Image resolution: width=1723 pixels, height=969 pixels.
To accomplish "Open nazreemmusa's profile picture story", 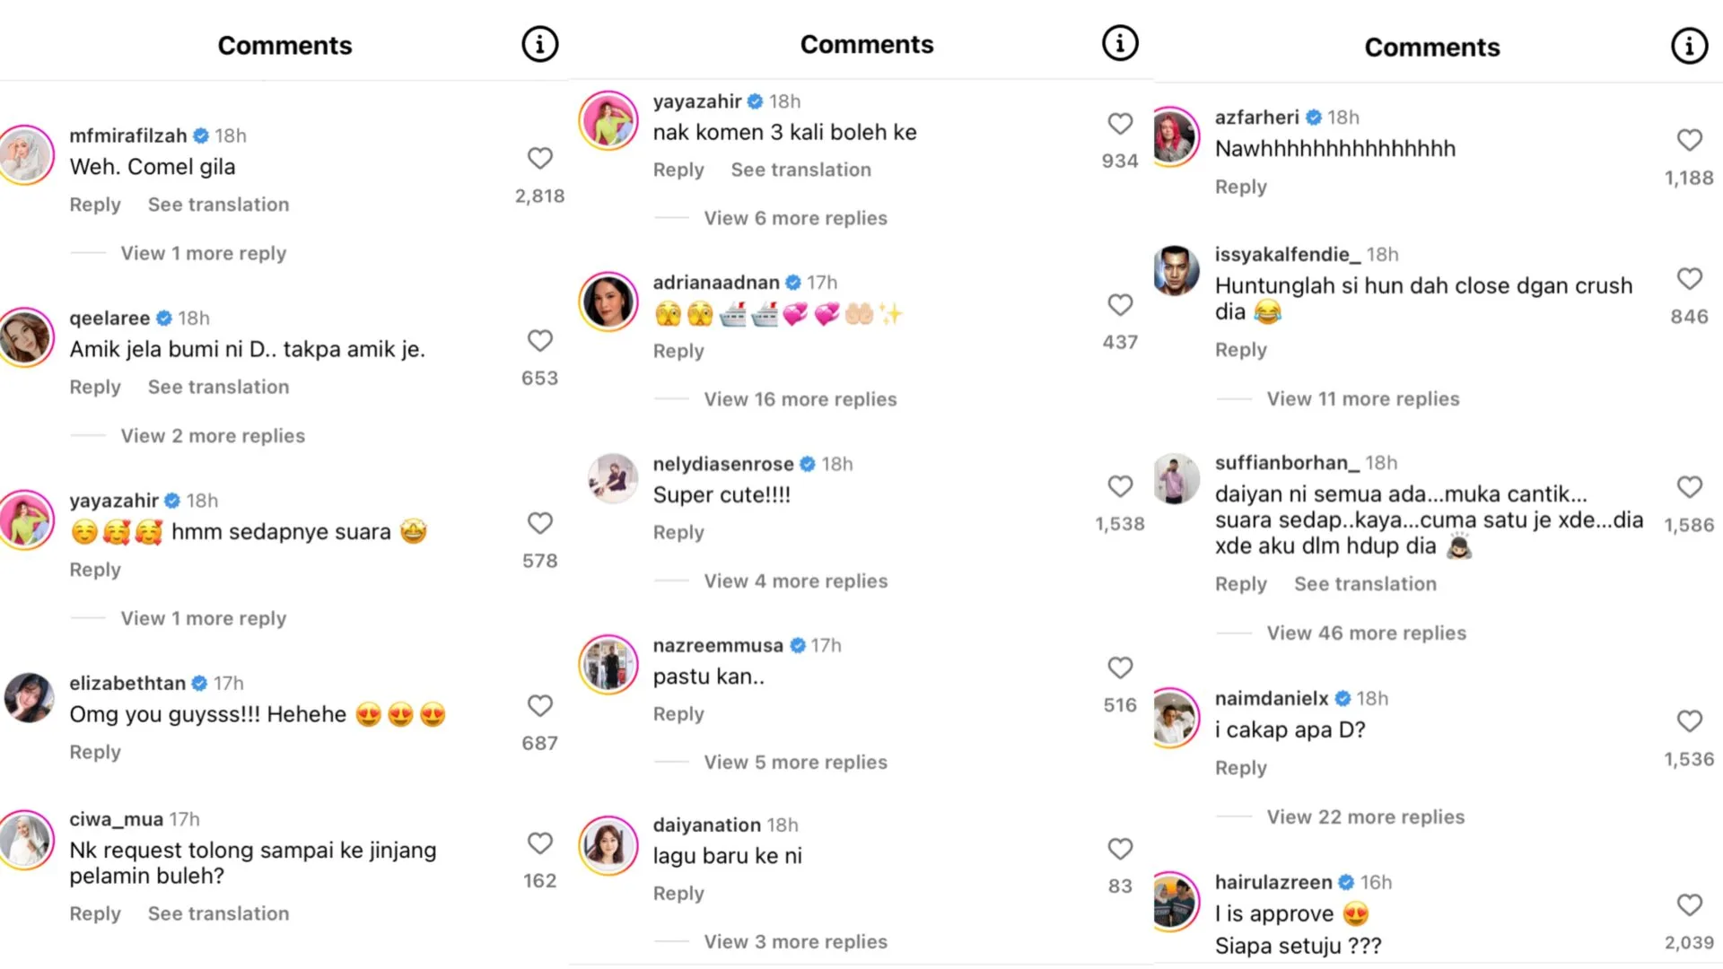I will tap(608, 665).
